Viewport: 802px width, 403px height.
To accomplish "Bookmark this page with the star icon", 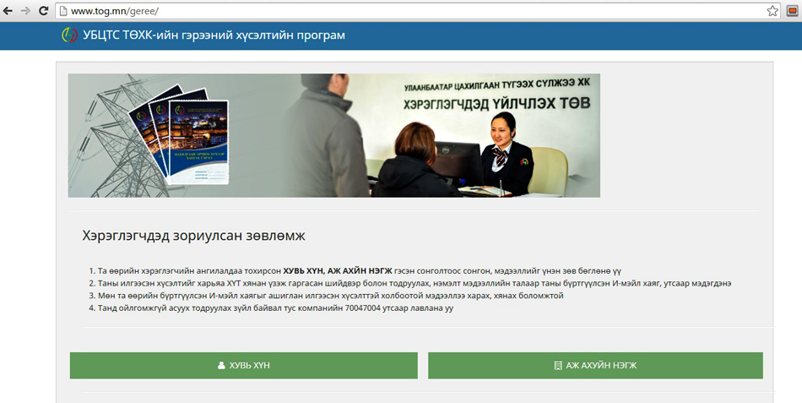I will [772, 11].
